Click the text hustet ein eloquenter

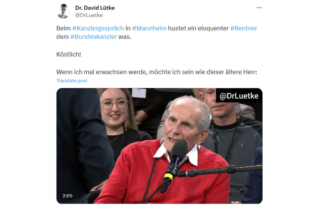[198, 28]
